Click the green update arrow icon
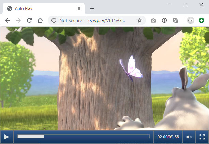The height and width of the screenshot is (144, 209). click(201, 20)
